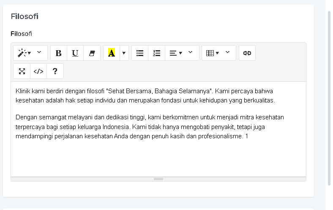Click inside the Filosofi text editing area
The width and height of the screenshot is (333, 210).
point(158,156)
